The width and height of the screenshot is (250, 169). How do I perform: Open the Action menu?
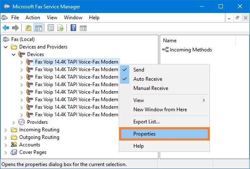[33, 18]
